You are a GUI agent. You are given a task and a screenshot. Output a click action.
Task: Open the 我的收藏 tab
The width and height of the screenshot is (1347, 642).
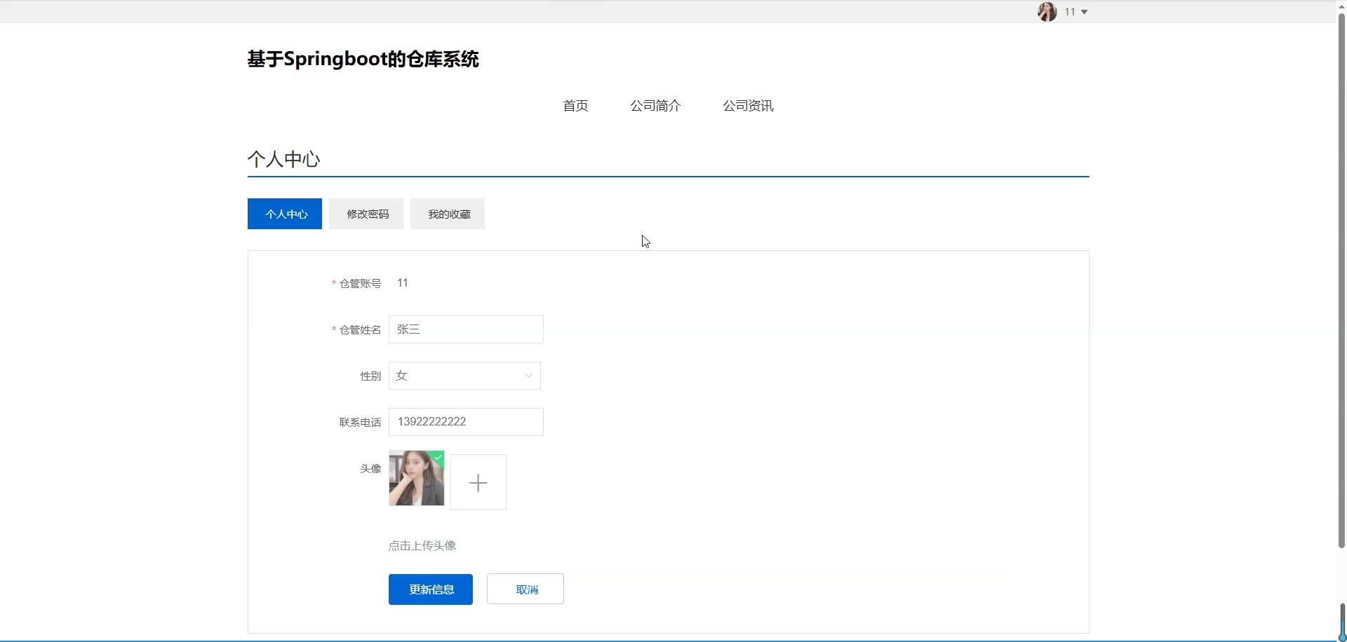[448, 214]
